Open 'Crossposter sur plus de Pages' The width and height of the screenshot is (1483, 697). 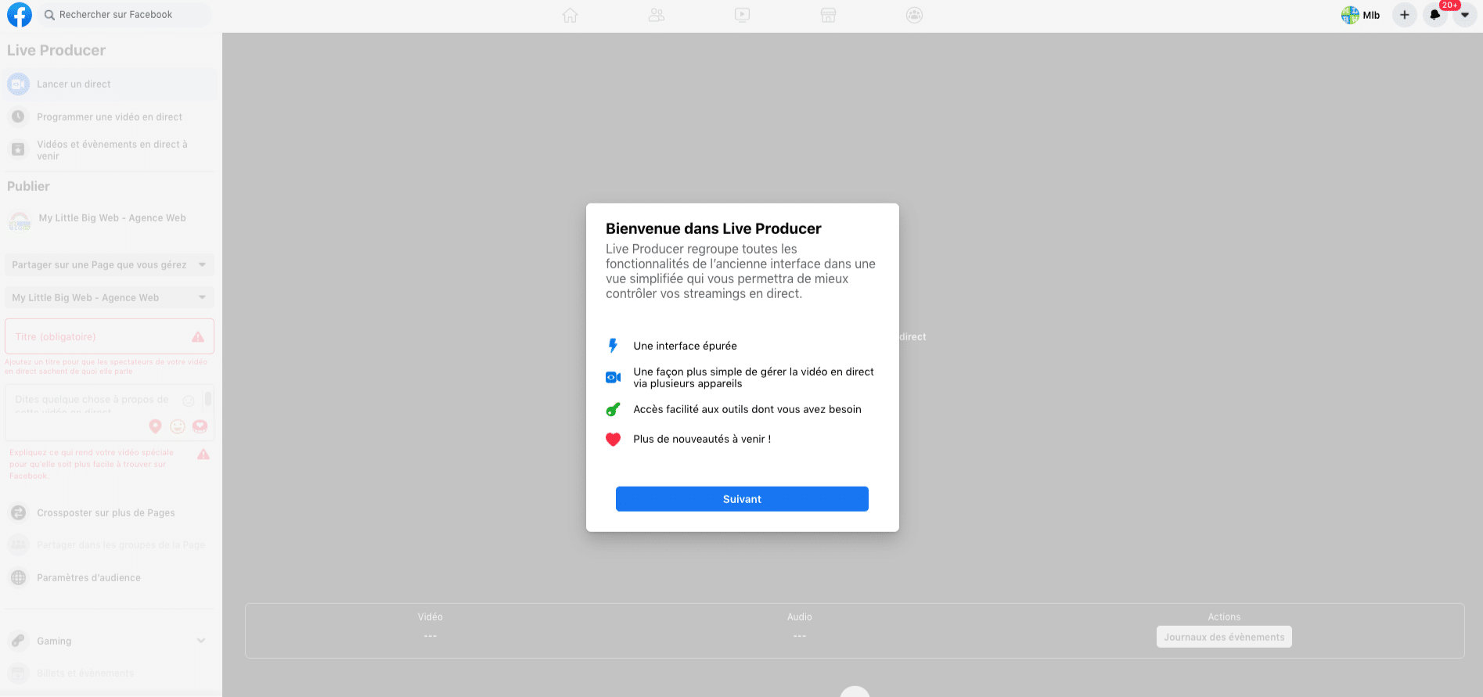pos(106,513)
